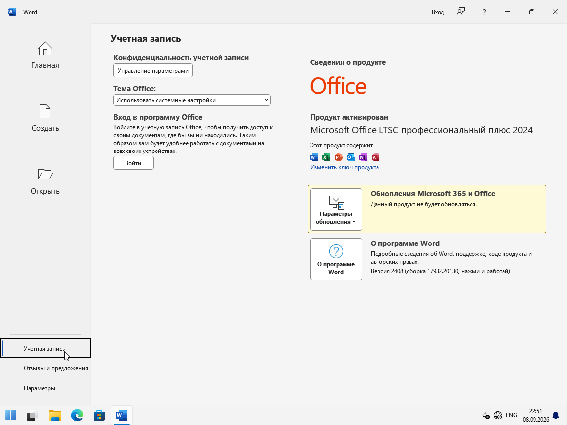Launch Microsoft Edge from taskbar

pyautogui.click(x=77, y=415)
